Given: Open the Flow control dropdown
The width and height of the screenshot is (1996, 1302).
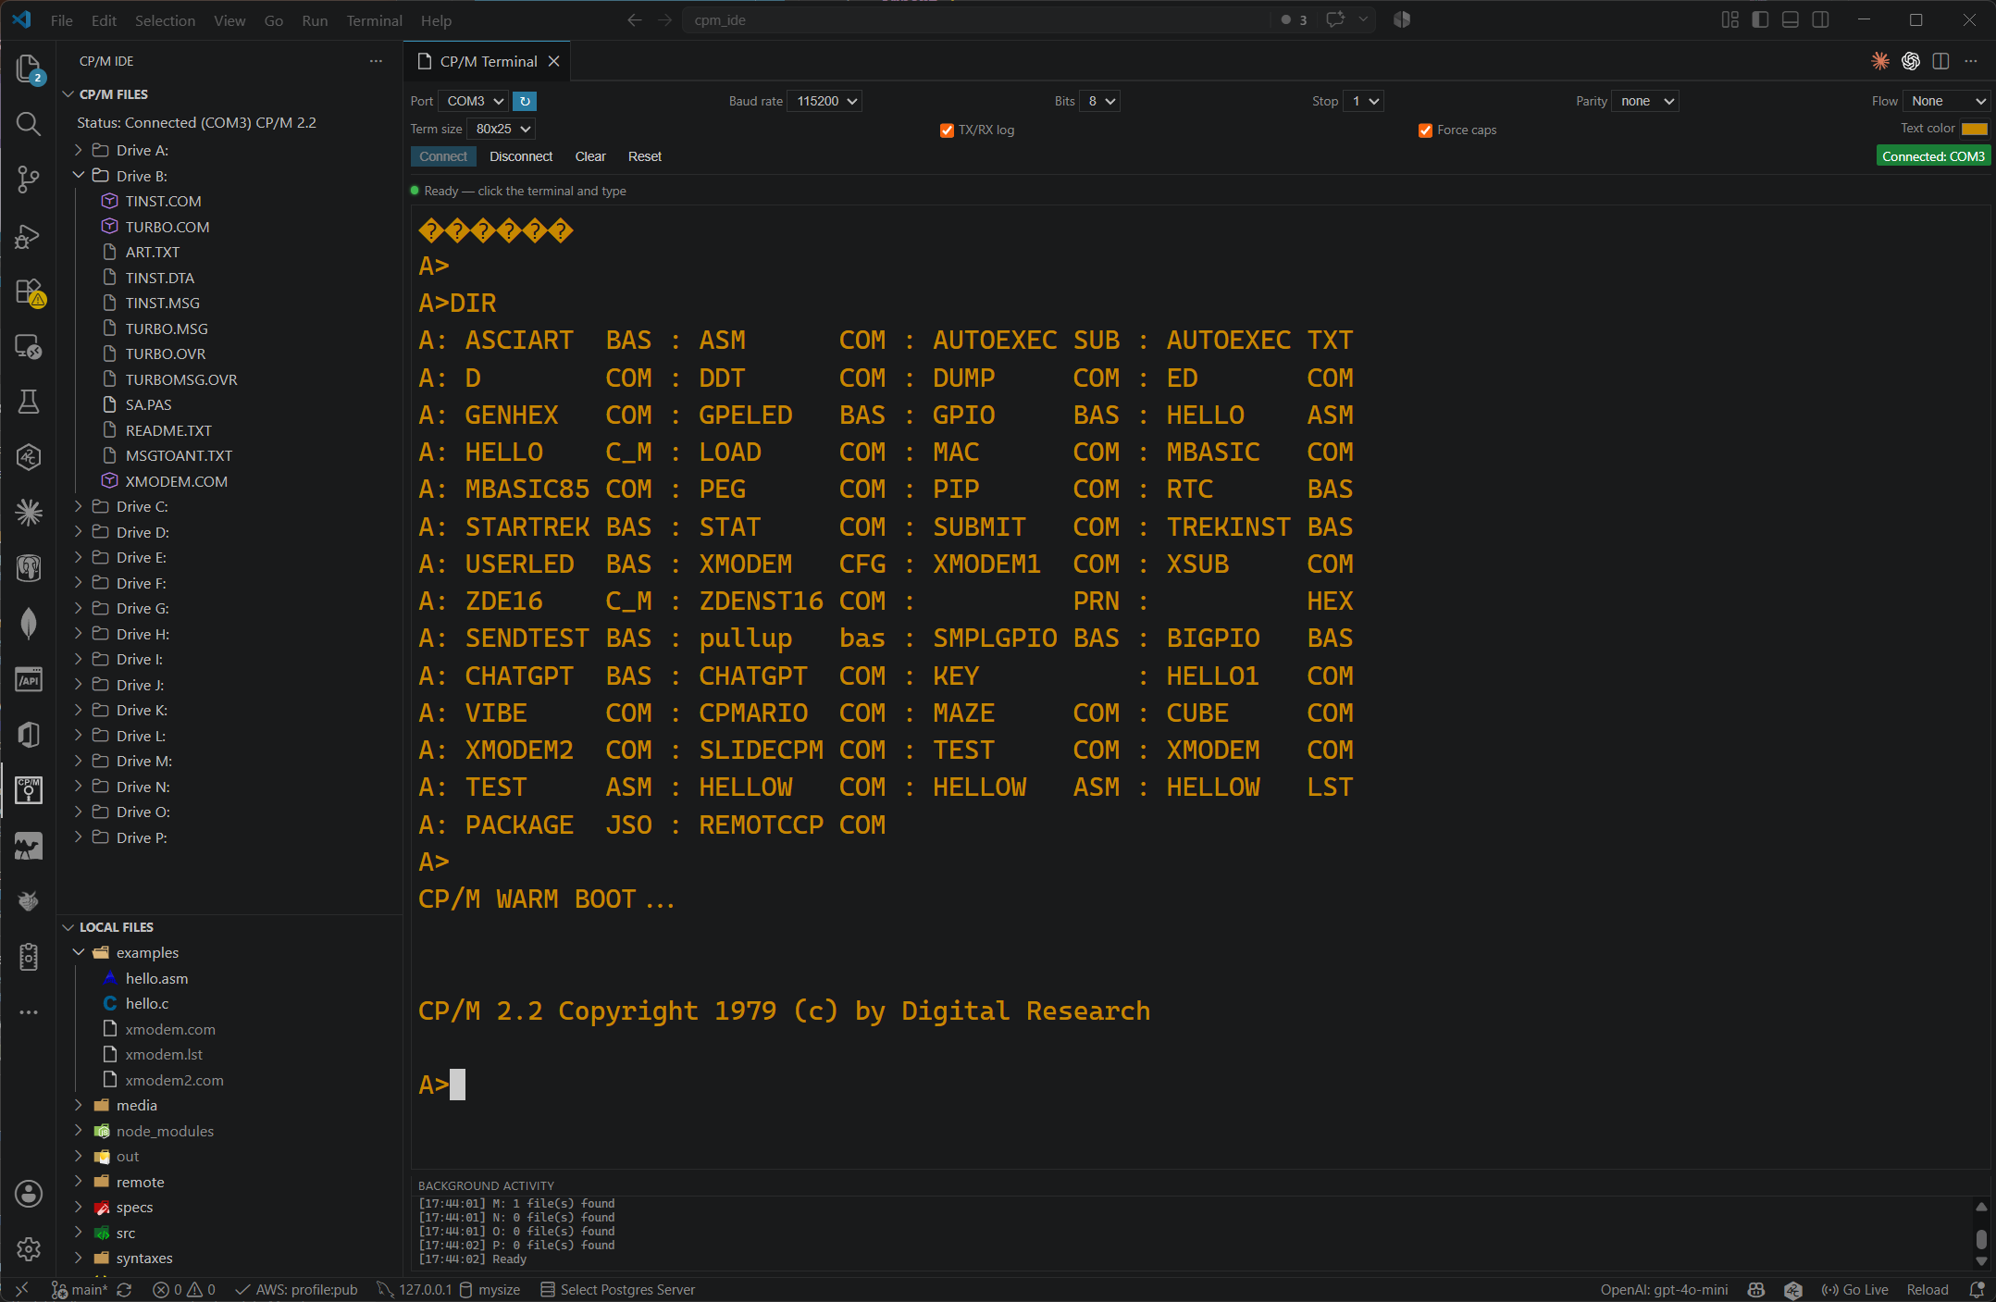Looking at the screenshot, I should pos(1947,101).
